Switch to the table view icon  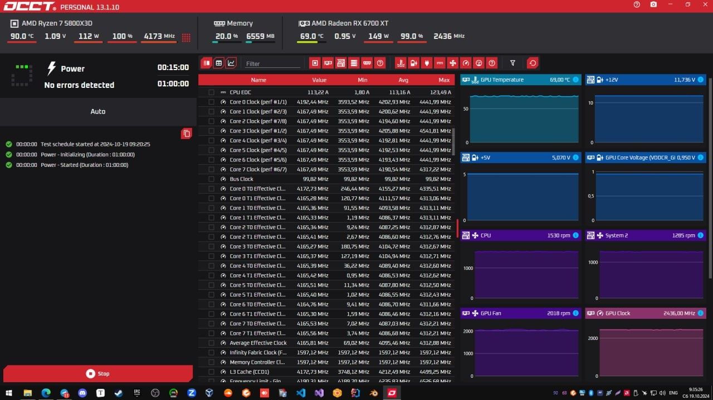(218, 63)
